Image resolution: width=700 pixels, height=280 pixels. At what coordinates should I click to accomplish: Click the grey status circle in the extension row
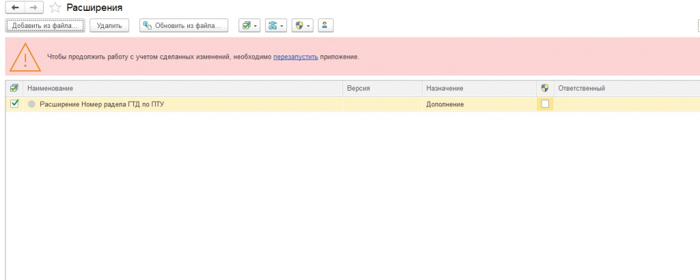point(31,104)
